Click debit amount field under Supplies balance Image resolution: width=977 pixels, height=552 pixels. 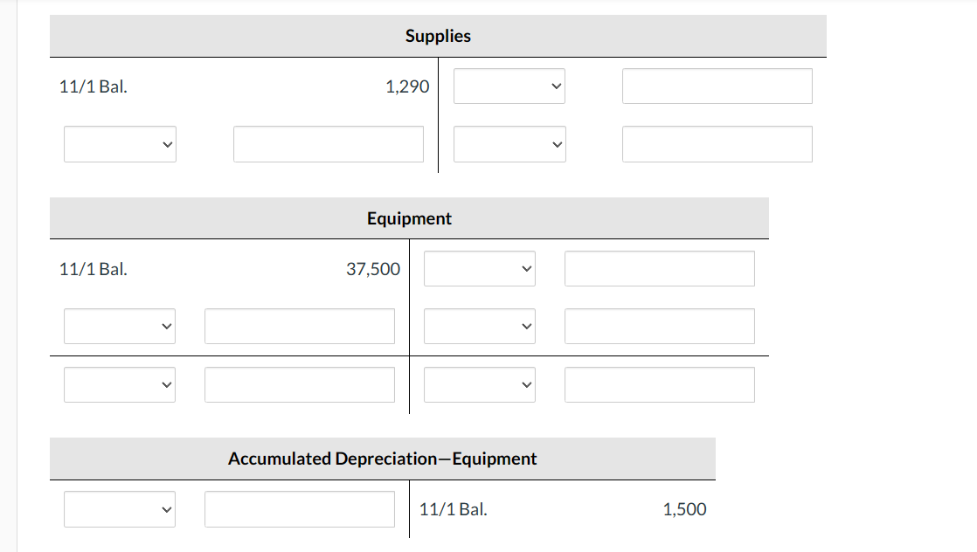point(328,144)
